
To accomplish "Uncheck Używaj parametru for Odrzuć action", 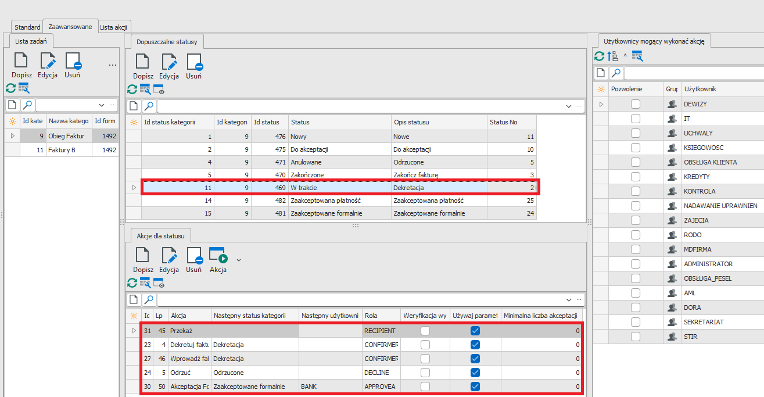I will [475, 373].
